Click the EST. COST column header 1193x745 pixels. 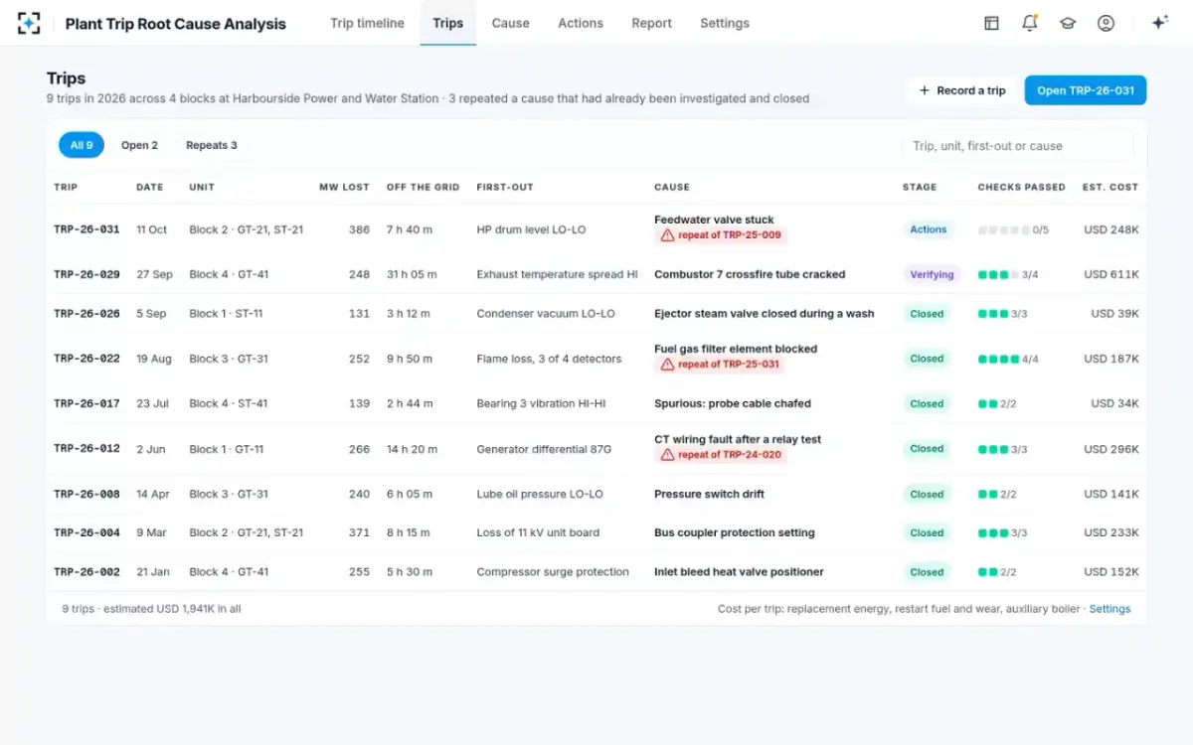click(x=1110, y=187)
